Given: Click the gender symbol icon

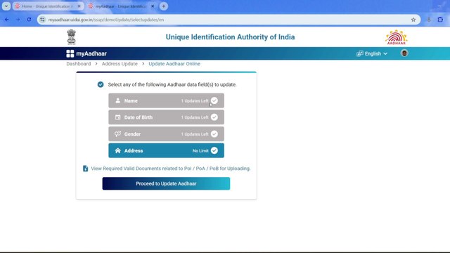Looking at the screenshot, I should pyautogui.click(x=117, y=134).
